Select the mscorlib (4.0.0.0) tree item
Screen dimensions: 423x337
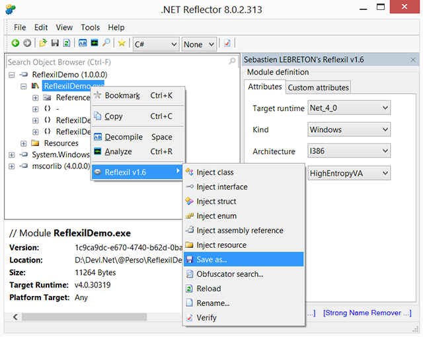pos(61,166)
